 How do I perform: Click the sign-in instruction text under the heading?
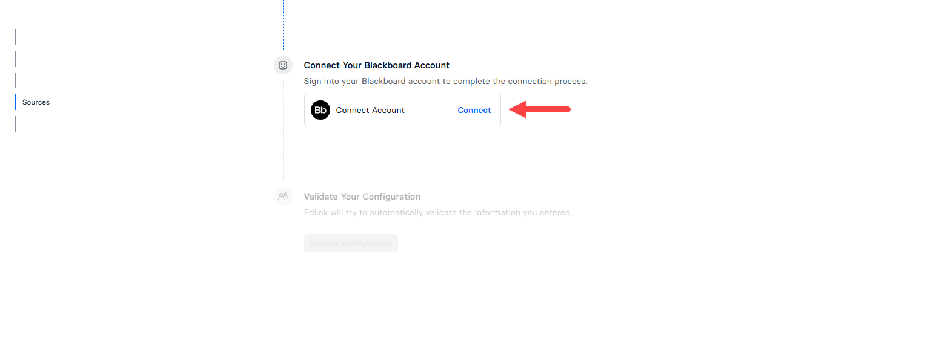[445, 80]
